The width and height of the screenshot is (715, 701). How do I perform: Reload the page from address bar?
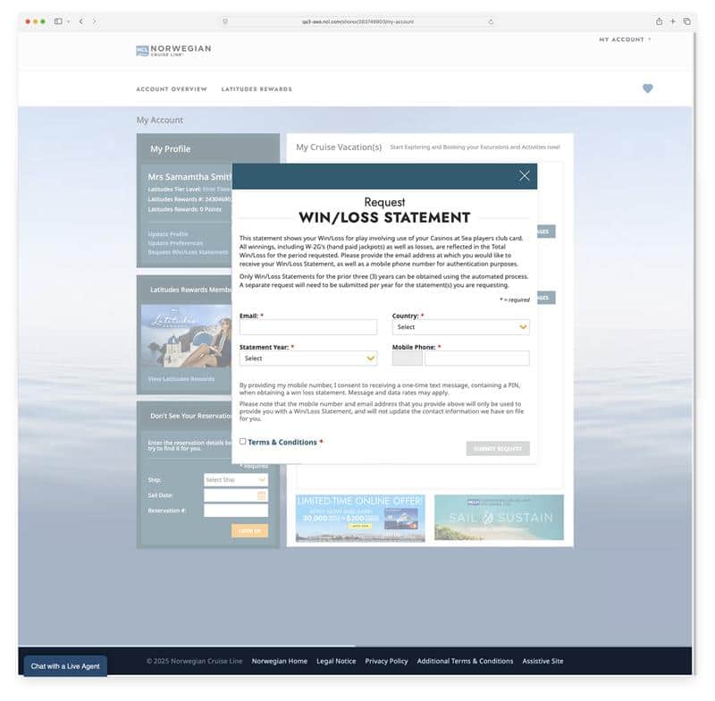[x=491, y=21]
